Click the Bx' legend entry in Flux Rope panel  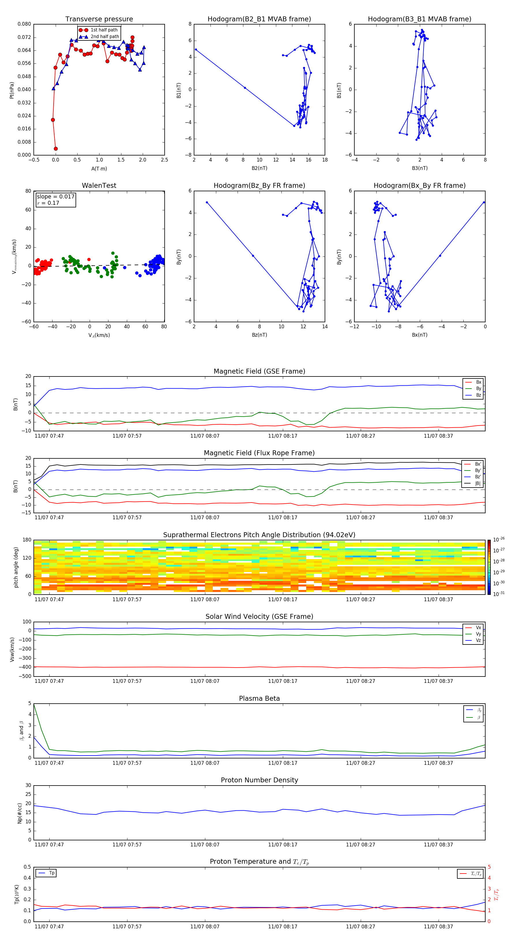pos(473,464)
